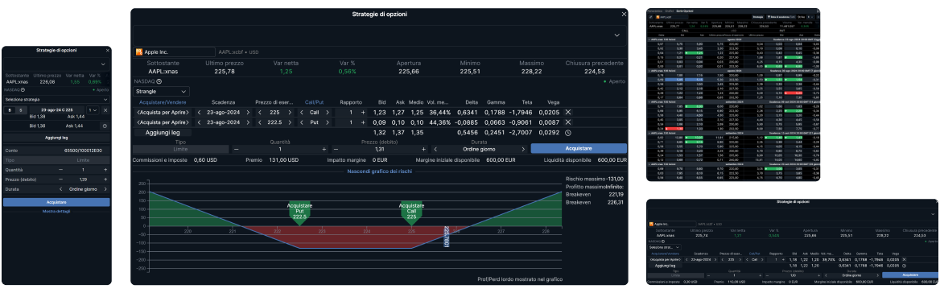Go to previous expiry for the Call leg
The width and height of the screenshot is (940, 293).
pyautogui.click(x=200, y=112)
